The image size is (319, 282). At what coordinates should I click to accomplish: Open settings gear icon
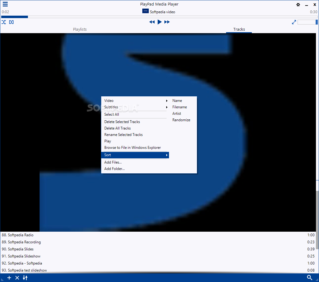pos(298,5)
